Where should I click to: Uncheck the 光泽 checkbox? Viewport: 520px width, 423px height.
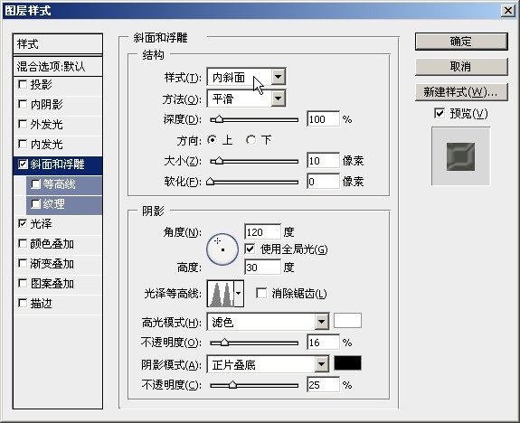(x=23, y=223)
